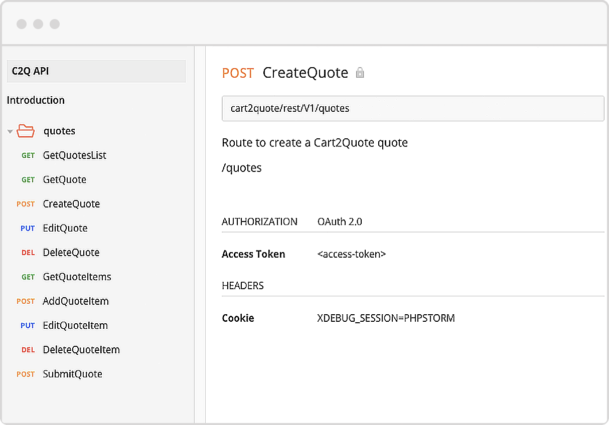The width and height of the screenshot is (609, 425).
Task: Click the lock icon beside CreateQuote
Action: (x=360, y=73)
